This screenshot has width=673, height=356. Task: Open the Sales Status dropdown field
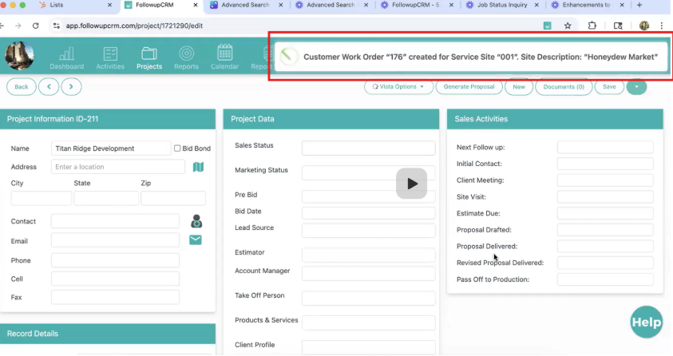[x=368, y=148]
